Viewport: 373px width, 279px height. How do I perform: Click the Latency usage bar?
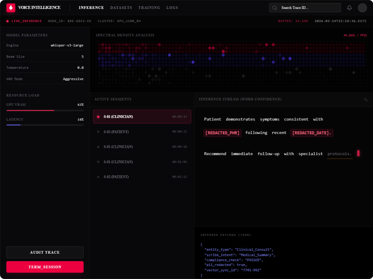click(x=45, y=125)
